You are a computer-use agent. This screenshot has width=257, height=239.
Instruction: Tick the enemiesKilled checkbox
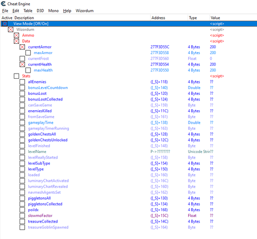[x=22, y=111]
